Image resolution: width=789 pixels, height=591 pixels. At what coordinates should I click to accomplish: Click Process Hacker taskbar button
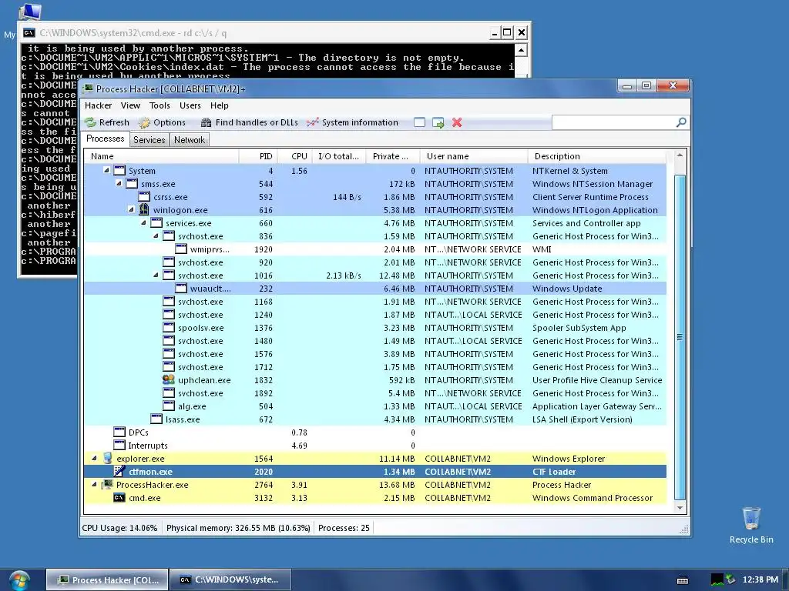107,580
